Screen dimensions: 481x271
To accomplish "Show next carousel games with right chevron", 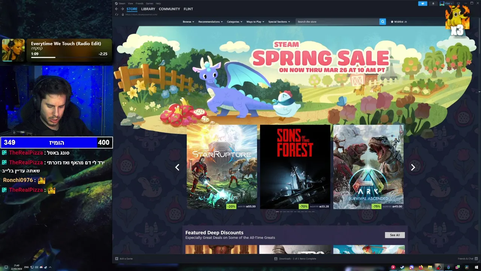I will [413, 167].
